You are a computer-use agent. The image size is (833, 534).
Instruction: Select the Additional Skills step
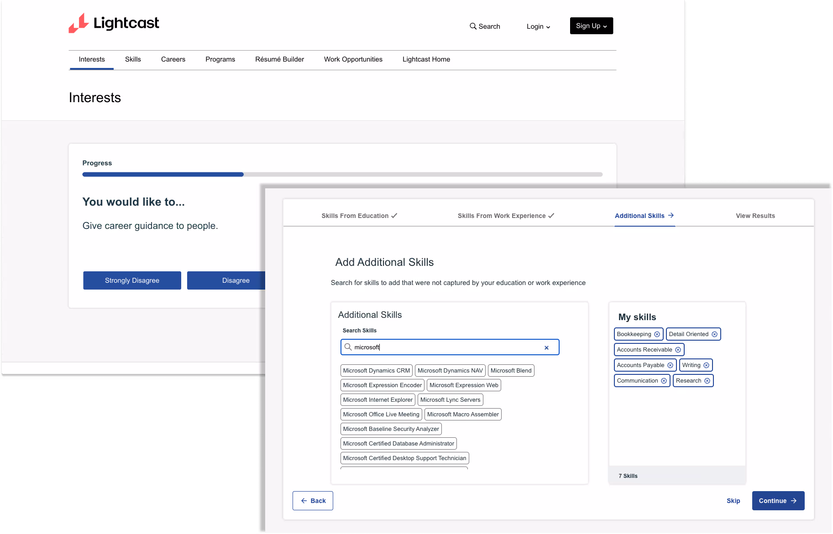click(x=644, y=216)
